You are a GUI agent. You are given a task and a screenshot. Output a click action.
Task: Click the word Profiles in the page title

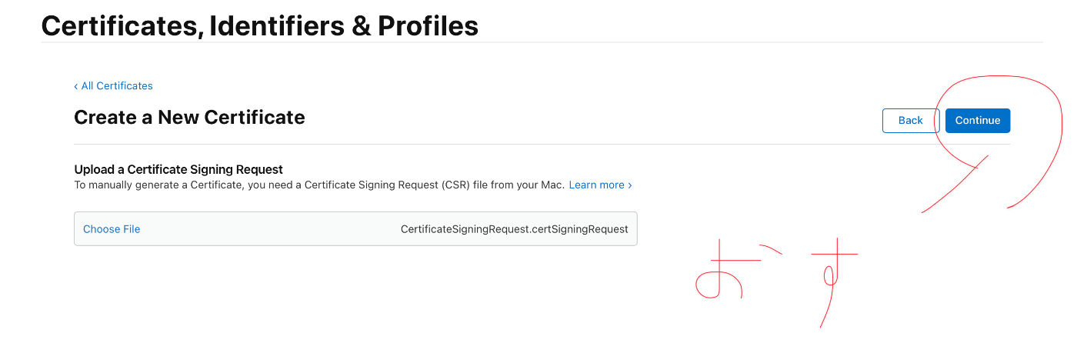point(427,26)
